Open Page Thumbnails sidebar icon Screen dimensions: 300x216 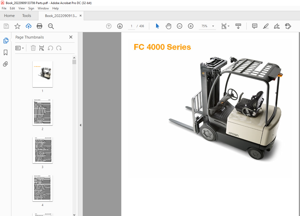click(6, 41)
